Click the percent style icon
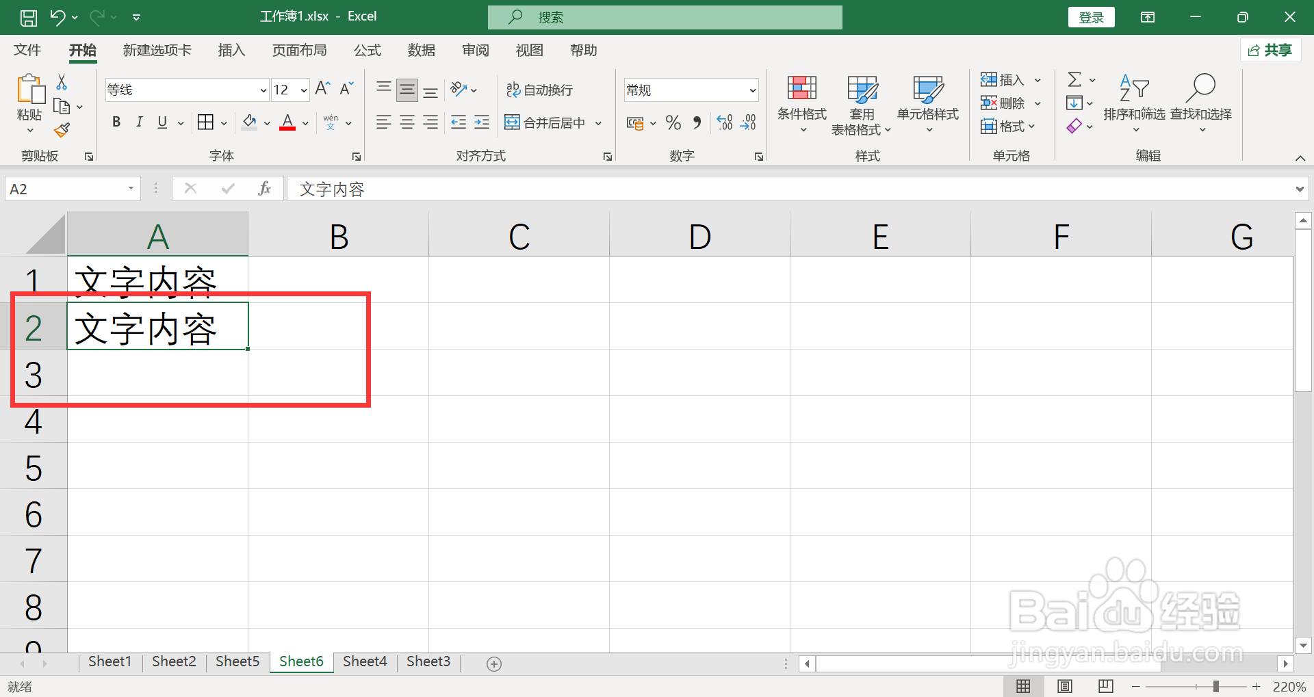1314x697 pixels. 673,122
